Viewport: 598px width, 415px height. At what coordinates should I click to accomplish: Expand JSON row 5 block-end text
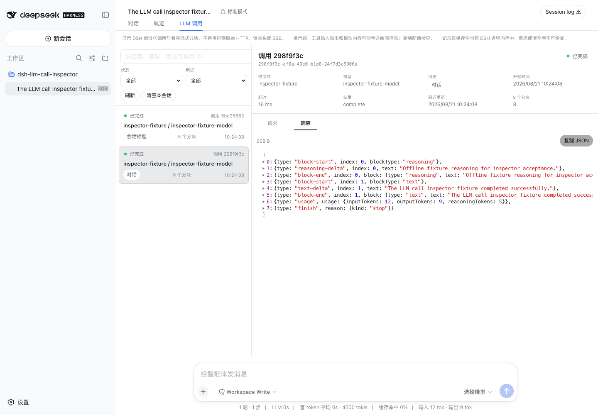(263, 195)
